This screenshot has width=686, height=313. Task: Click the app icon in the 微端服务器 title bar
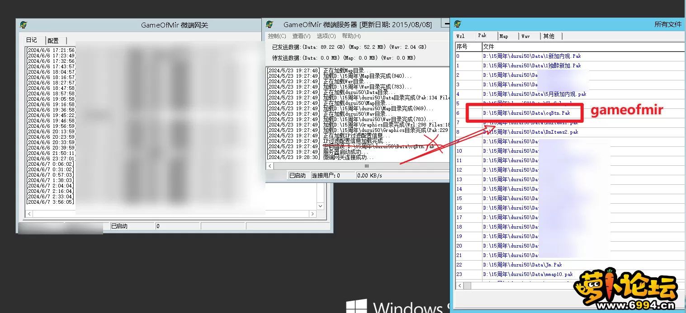[270, 24]
